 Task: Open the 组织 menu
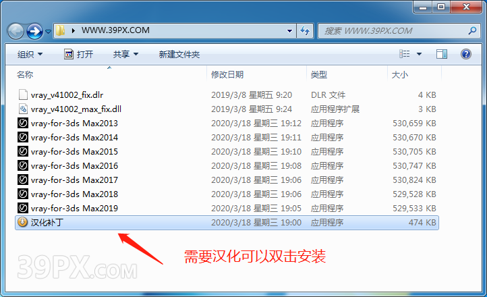tap(30, 55)
